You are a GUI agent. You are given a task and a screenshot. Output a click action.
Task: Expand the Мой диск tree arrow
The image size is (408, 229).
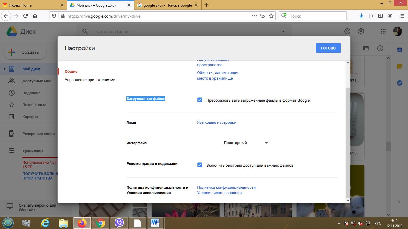tap(4, 69)
